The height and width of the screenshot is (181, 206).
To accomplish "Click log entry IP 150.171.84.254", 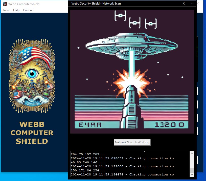I will [88, 170].
